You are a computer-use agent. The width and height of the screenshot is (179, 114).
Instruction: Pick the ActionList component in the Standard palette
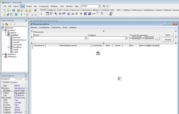(110, 14)
